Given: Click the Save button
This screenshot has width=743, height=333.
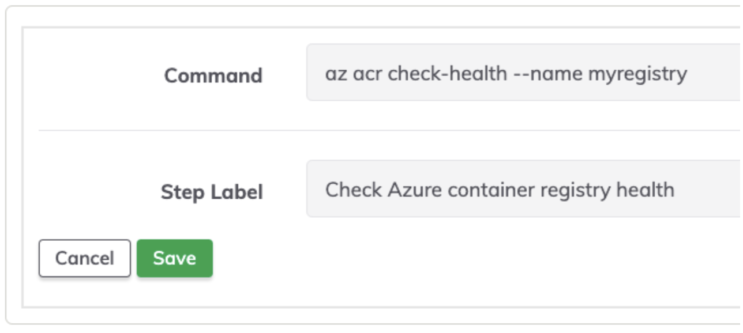Looking at the screenshot, I should pos(175,258).
